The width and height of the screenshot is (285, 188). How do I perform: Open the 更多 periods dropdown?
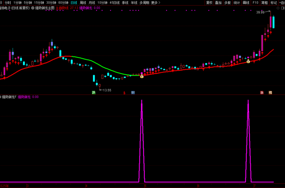point(155,2)
